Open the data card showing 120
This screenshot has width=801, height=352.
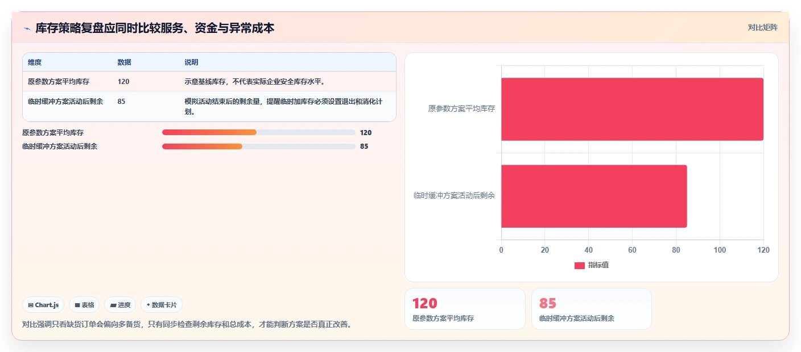click(465, 309)
